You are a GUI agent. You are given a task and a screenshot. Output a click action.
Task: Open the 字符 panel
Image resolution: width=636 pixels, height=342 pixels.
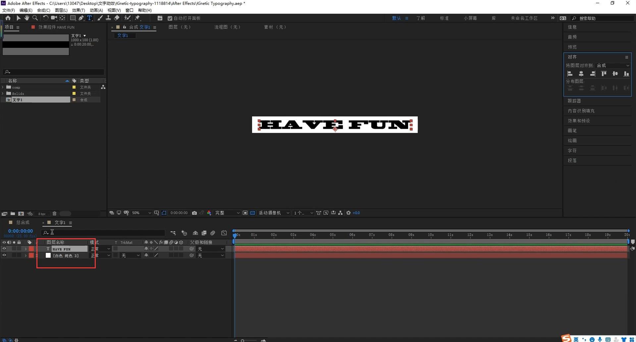(572, 151)
